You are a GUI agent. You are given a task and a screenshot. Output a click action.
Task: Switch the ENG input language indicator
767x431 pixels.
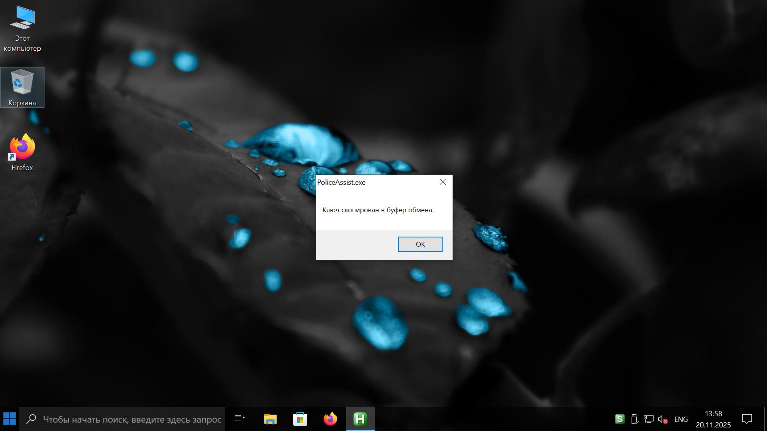(x=681, y=419)
